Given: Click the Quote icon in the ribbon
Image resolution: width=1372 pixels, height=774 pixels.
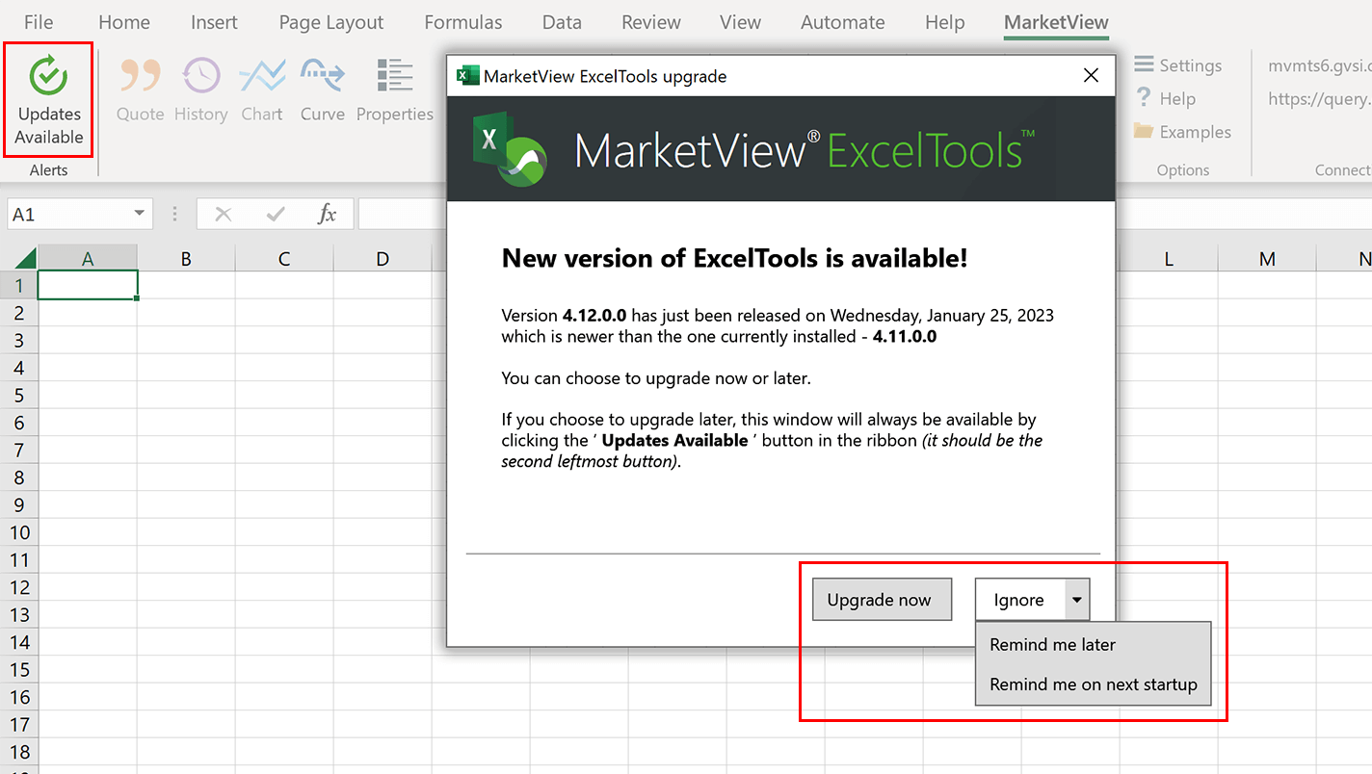Looking at the screenshot, I should point(140,90).
